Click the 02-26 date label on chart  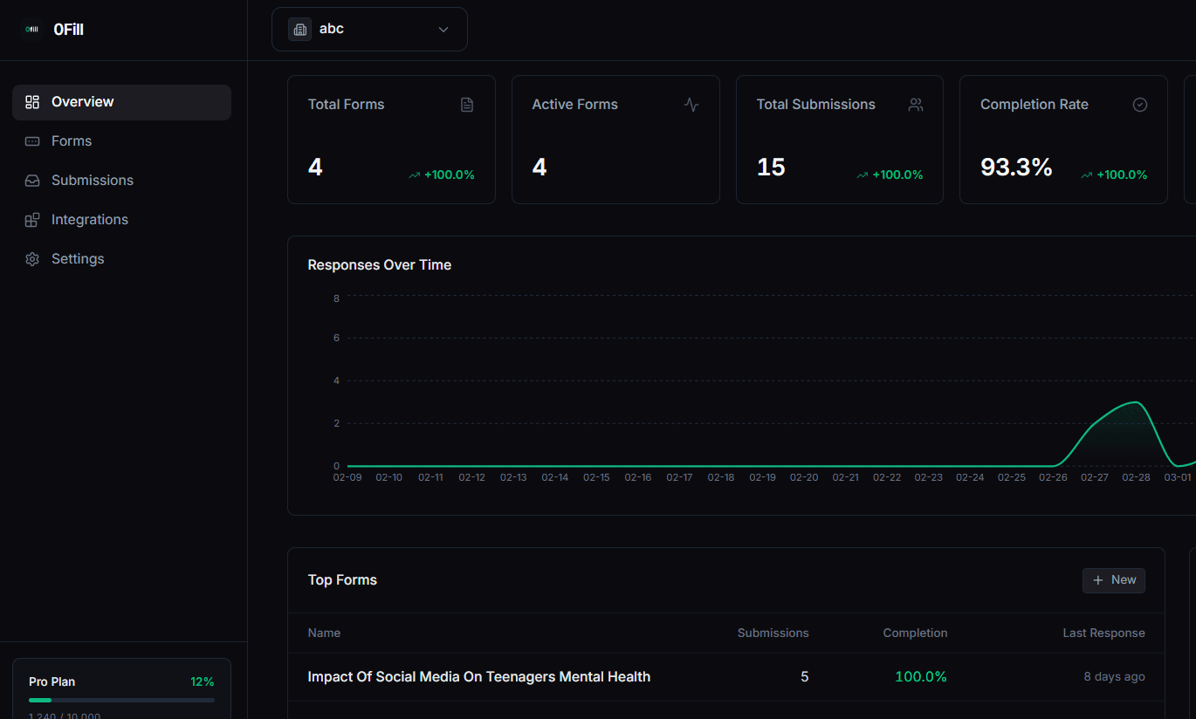pos(1053,478)
